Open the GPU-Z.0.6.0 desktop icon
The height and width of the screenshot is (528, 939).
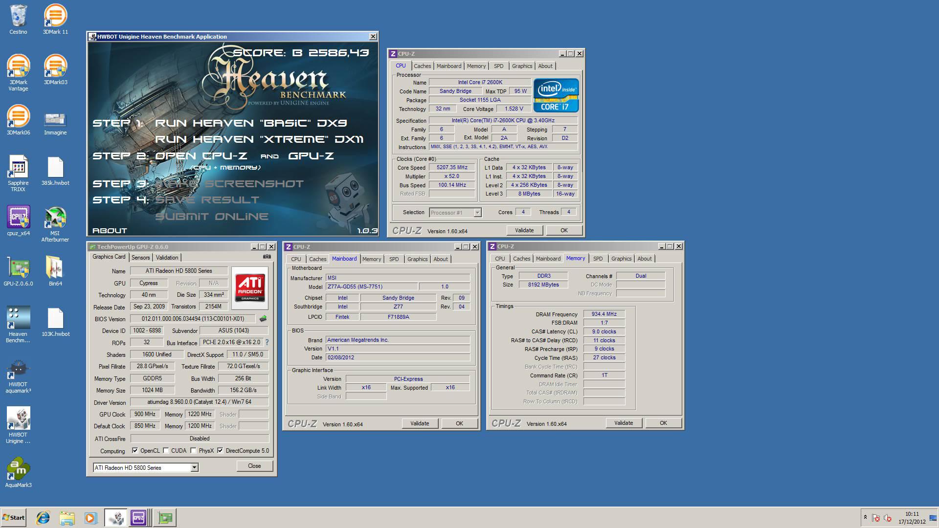pyautogui.click(x=18, y=271)
